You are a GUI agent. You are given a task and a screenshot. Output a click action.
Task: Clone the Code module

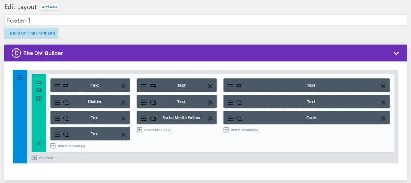(x=239, y=119)
